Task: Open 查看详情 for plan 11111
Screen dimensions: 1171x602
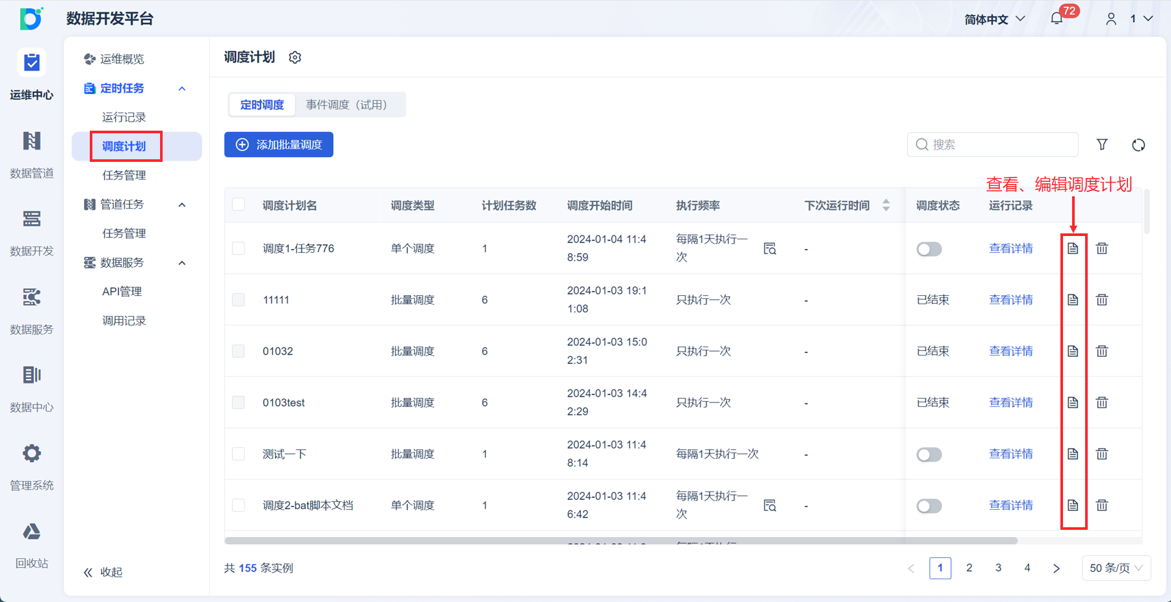Action: pyautogui.click(x=1011, y=300)
